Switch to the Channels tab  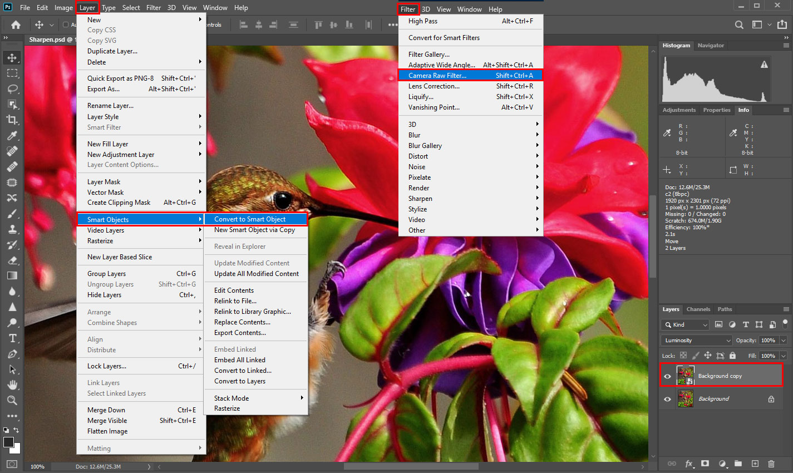tap(698, 309)
